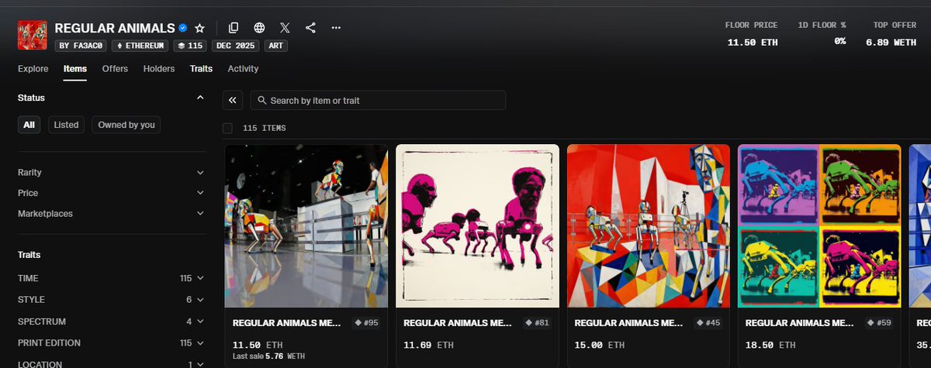Switch to the Items tab
Screen dimensions: 931x368
pos(75,69)
